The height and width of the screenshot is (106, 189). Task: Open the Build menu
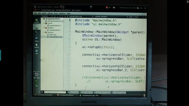pos(44,13)
